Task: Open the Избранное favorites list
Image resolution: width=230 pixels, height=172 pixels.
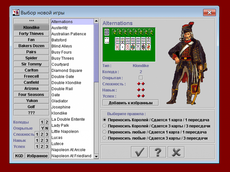Action: [37, 156]
